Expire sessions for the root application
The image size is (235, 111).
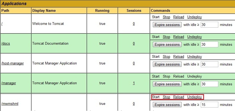[167, 25]
